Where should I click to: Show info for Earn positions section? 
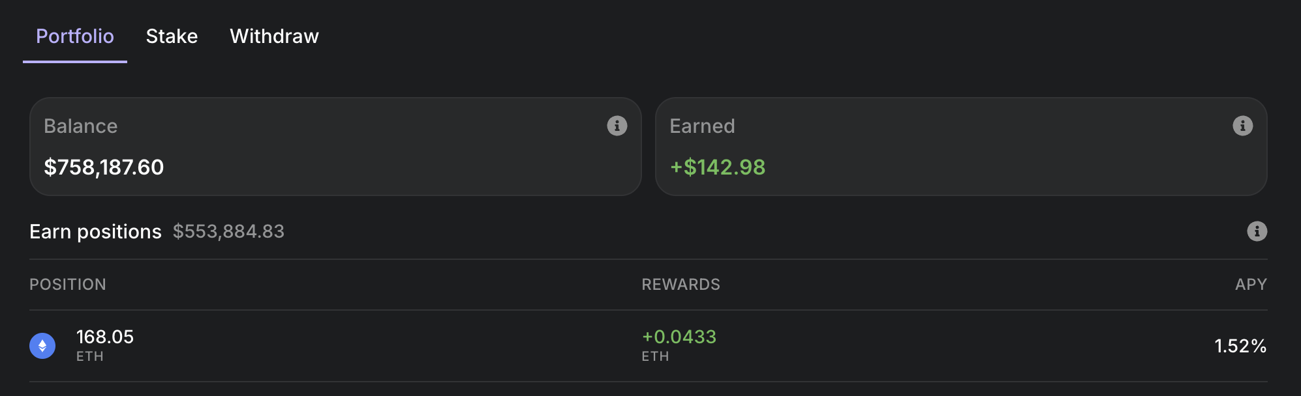pyautogui.click(x=1257, y=231)
